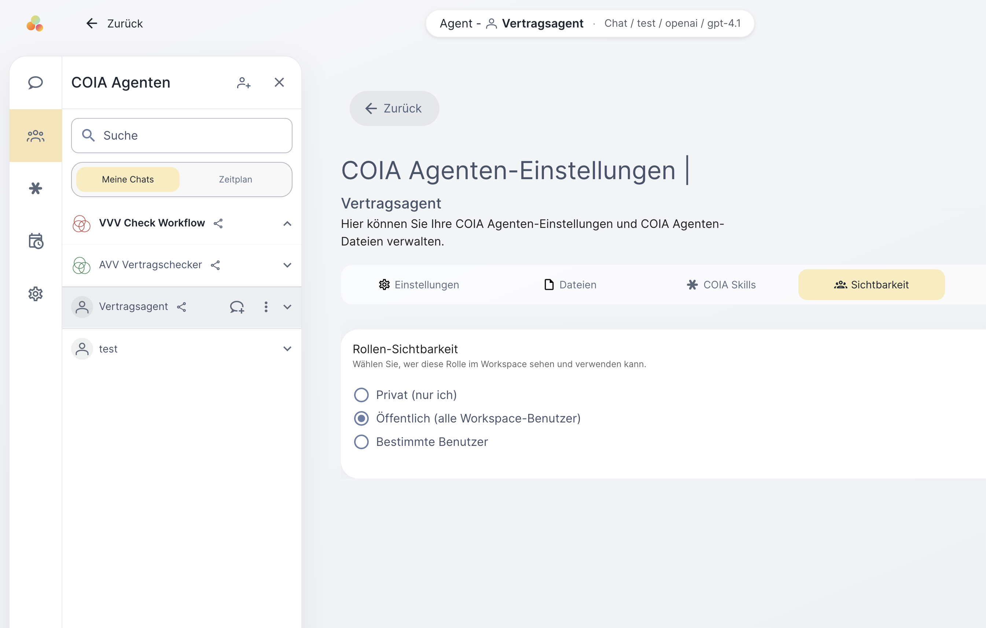Open the settings gear sidebar icon
The height and width of the screenshot is (628, 986).
[x=36, y=294]
